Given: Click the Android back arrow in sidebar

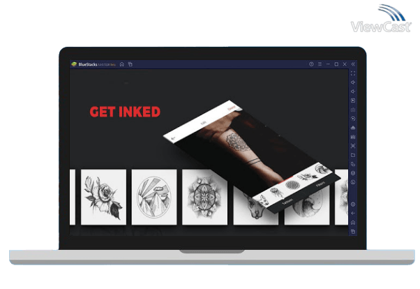Looking at the screenshot, I should [353, 214].
